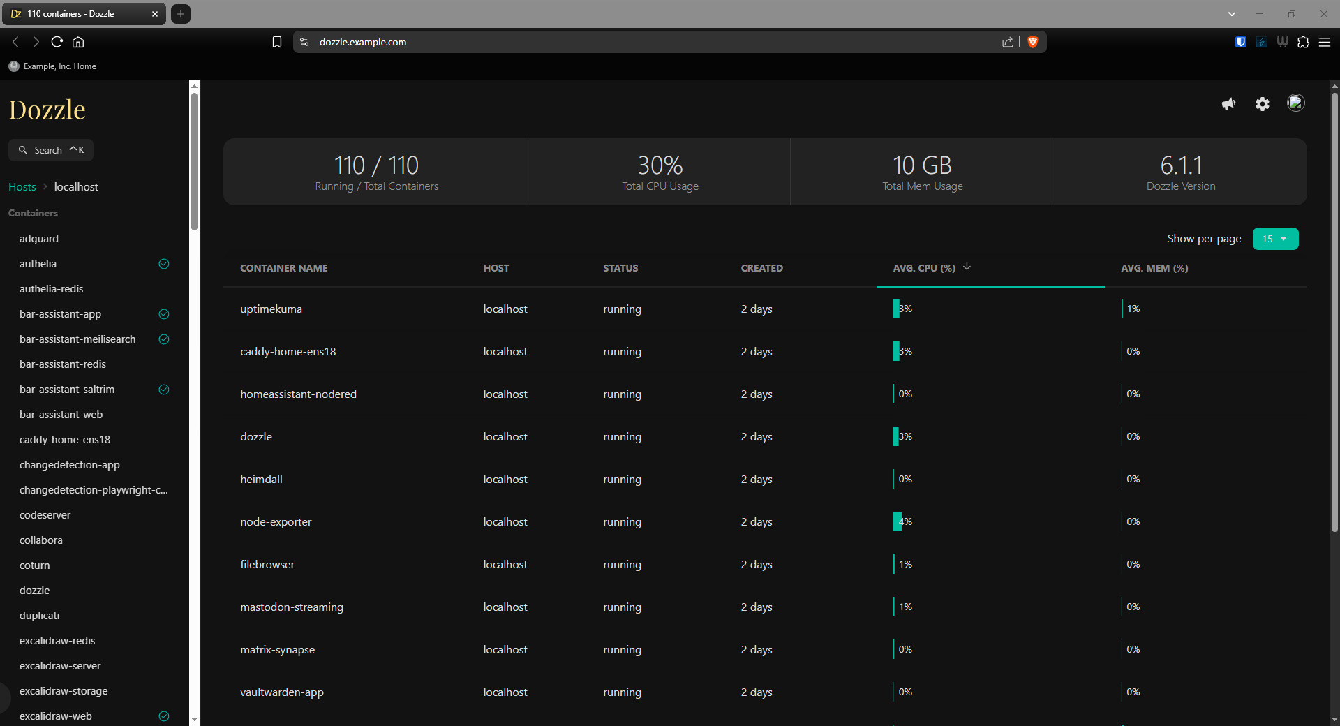Open the uptimekuma container in the table

pos(271,309)
